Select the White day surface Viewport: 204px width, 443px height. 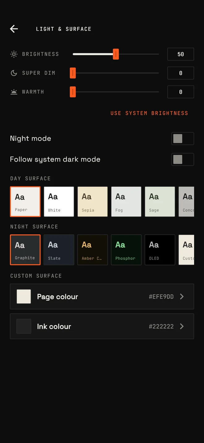[x=59, y=202]
